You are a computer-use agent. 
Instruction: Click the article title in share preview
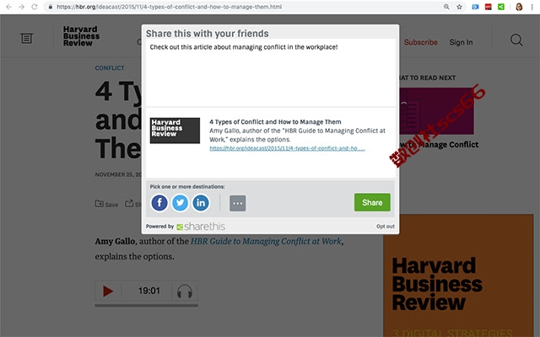coord(275,121)
